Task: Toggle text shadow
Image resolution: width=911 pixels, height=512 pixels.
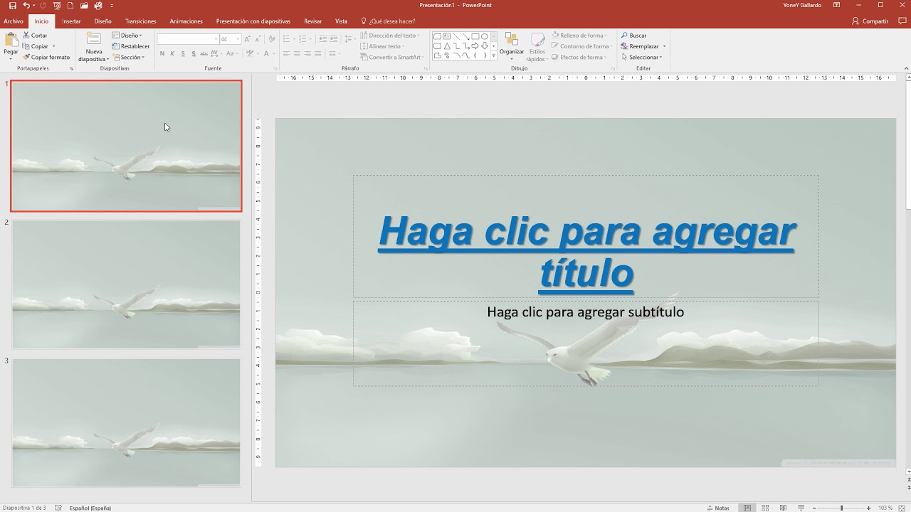Action: [194, 53]
